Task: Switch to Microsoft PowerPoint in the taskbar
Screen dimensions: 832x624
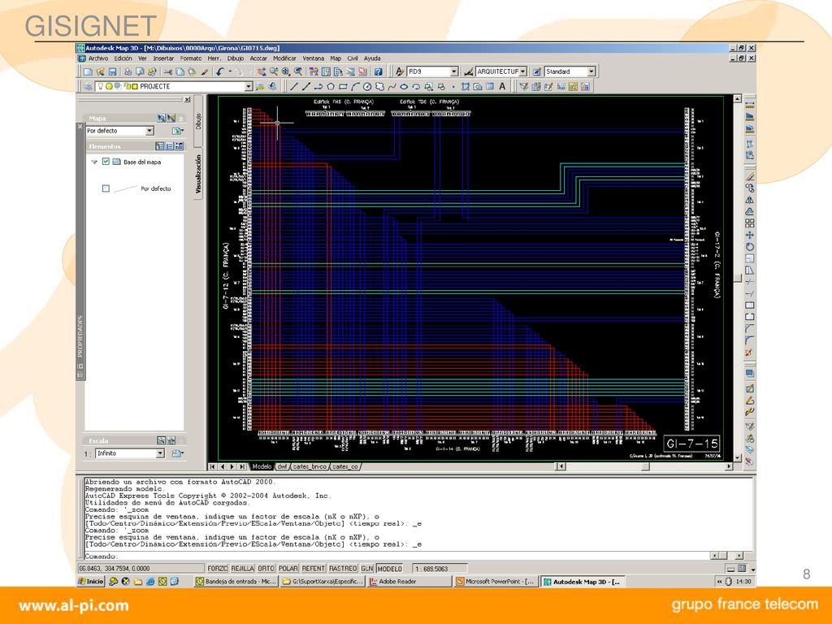Action: (496, 582)
